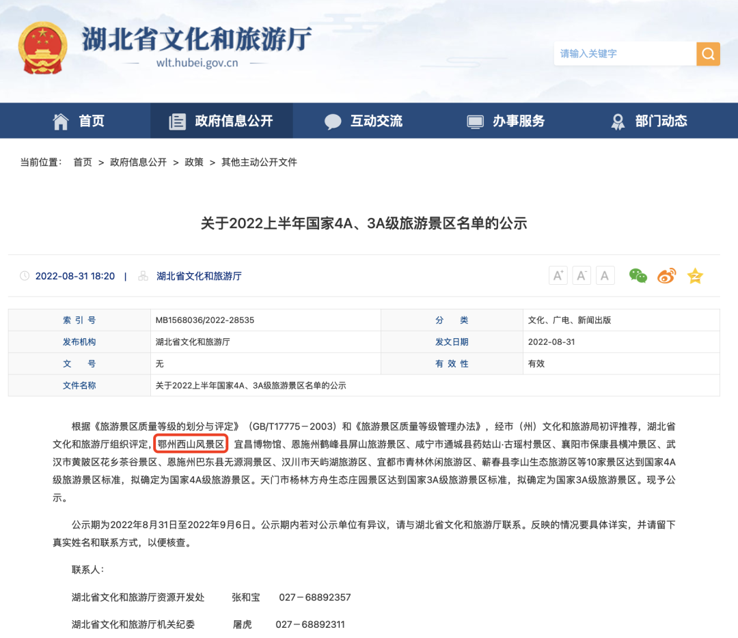Click the 有效性 table label

click(x=452, y=363)
